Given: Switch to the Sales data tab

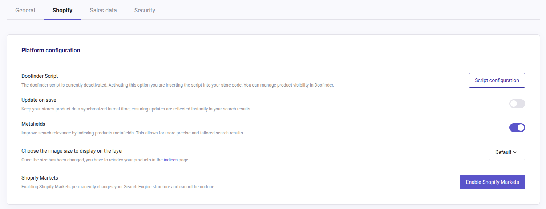Looking at the screenshot, I should (103, 10).
